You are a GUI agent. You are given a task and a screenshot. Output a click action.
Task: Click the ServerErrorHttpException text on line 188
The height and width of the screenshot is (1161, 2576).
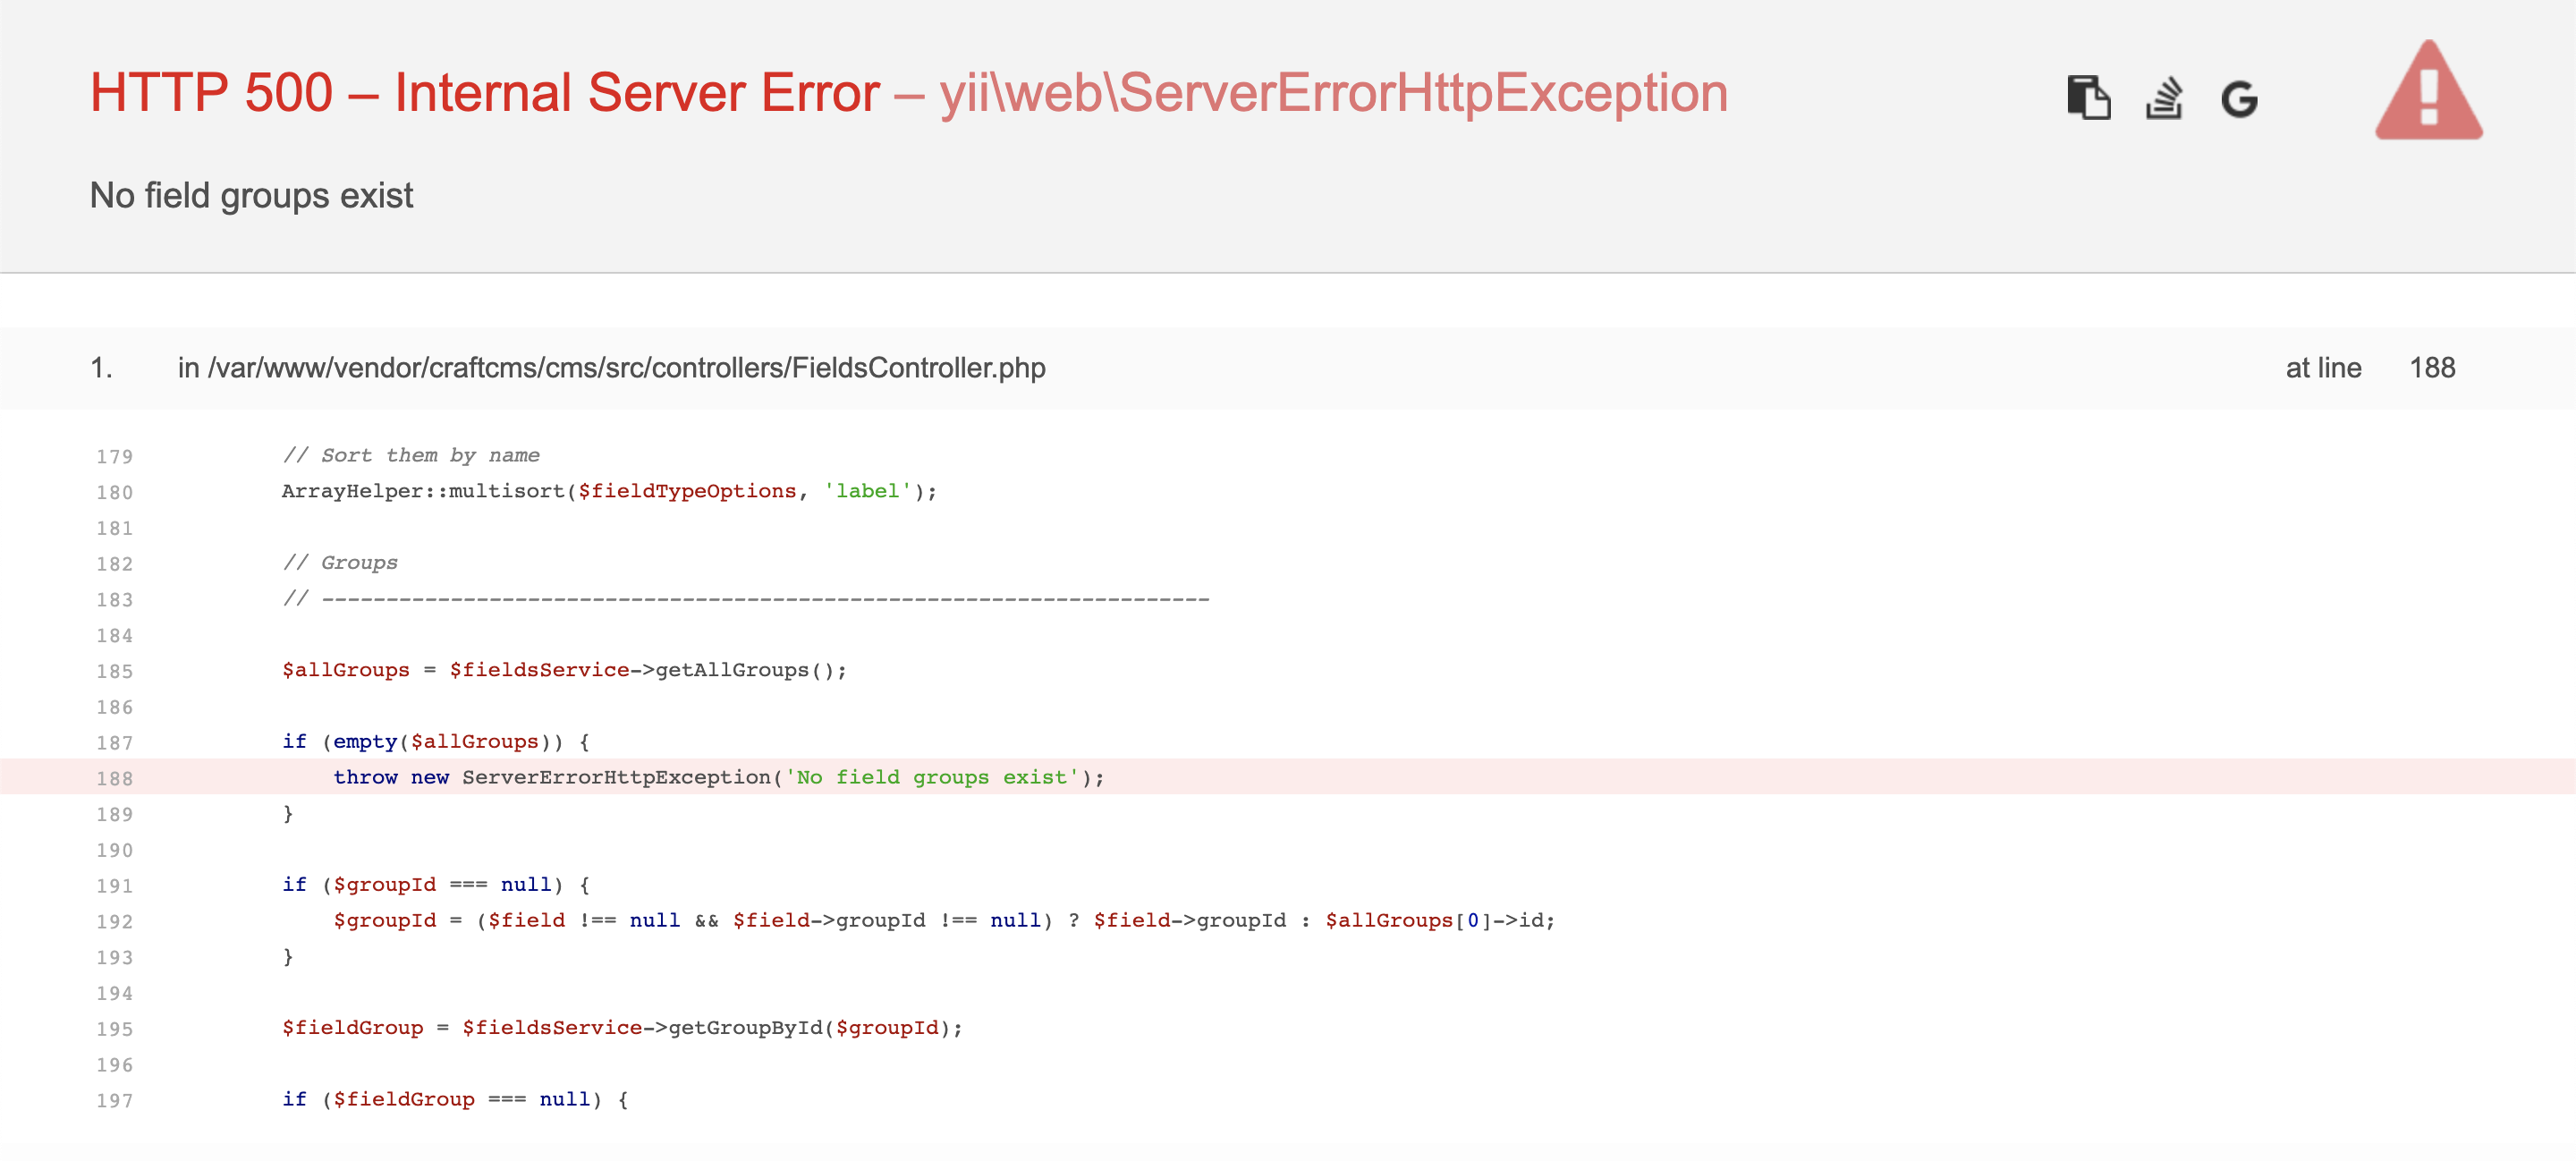tap(613, 777)
